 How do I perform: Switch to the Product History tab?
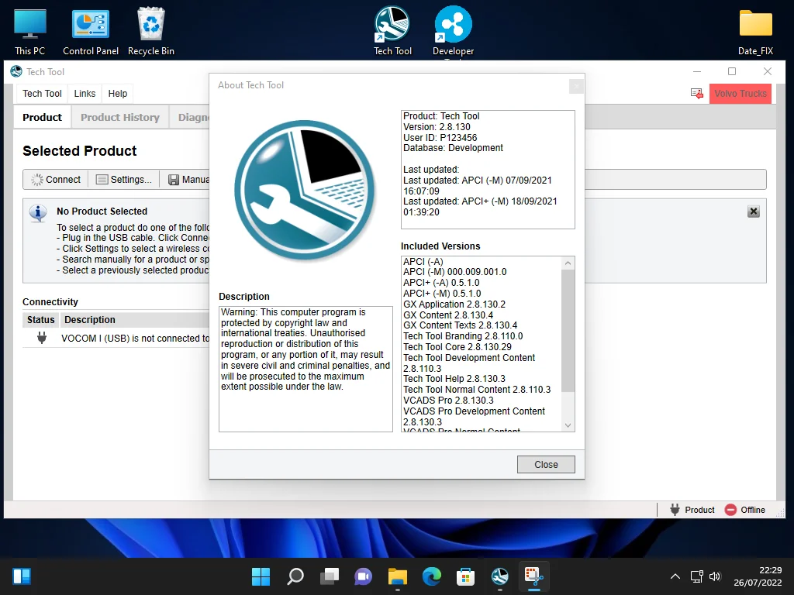120,118
